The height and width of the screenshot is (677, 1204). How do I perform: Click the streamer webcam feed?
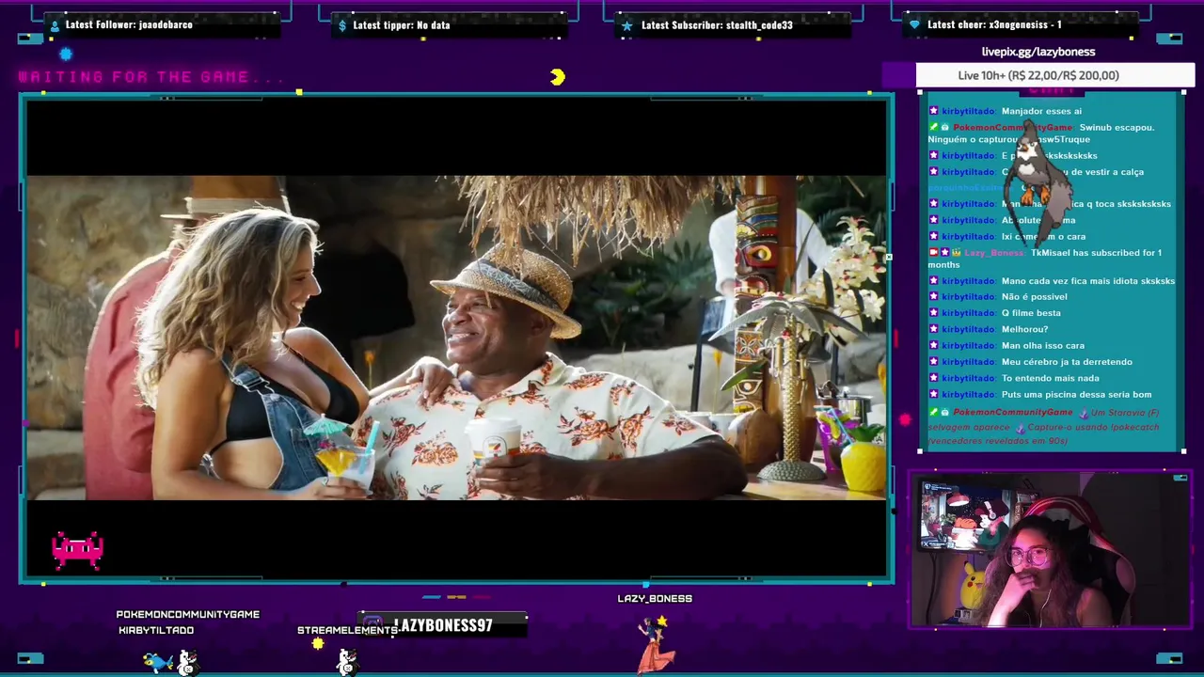1050,551
